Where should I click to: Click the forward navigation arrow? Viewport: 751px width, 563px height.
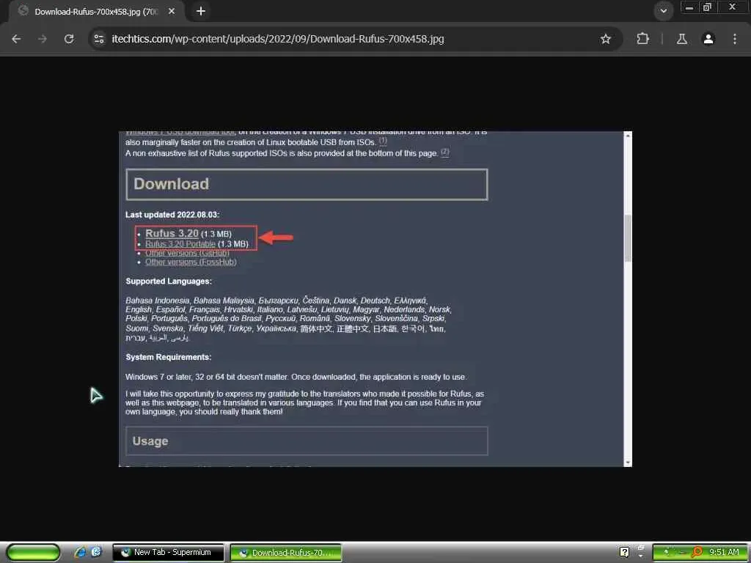tap(43, 39)
